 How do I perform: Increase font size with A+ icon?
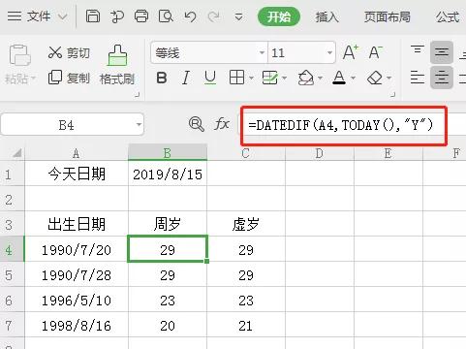[350, 52]
